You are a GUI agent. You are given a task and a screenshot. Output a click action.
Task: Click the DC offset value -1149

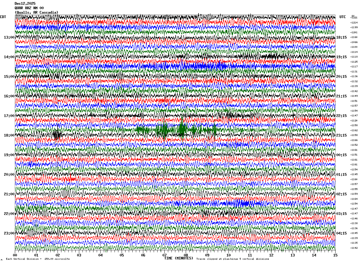pos(354,96)
